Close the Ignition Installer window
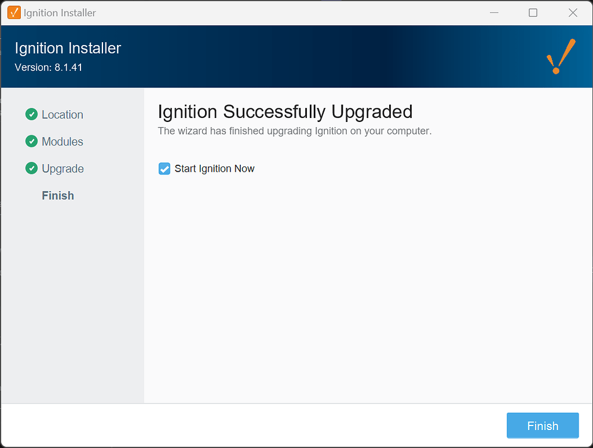593x448 pixels. tap(573, 12)
